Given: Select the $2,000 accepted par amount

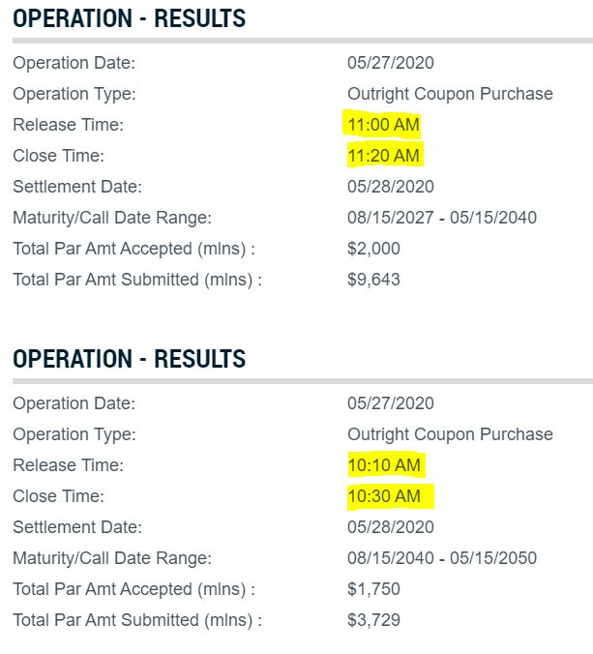Looking at the screenshot, I should click(373, 249).
